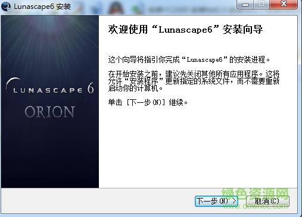Click the 下一步(N) button to continue

[x=216, y=201]
